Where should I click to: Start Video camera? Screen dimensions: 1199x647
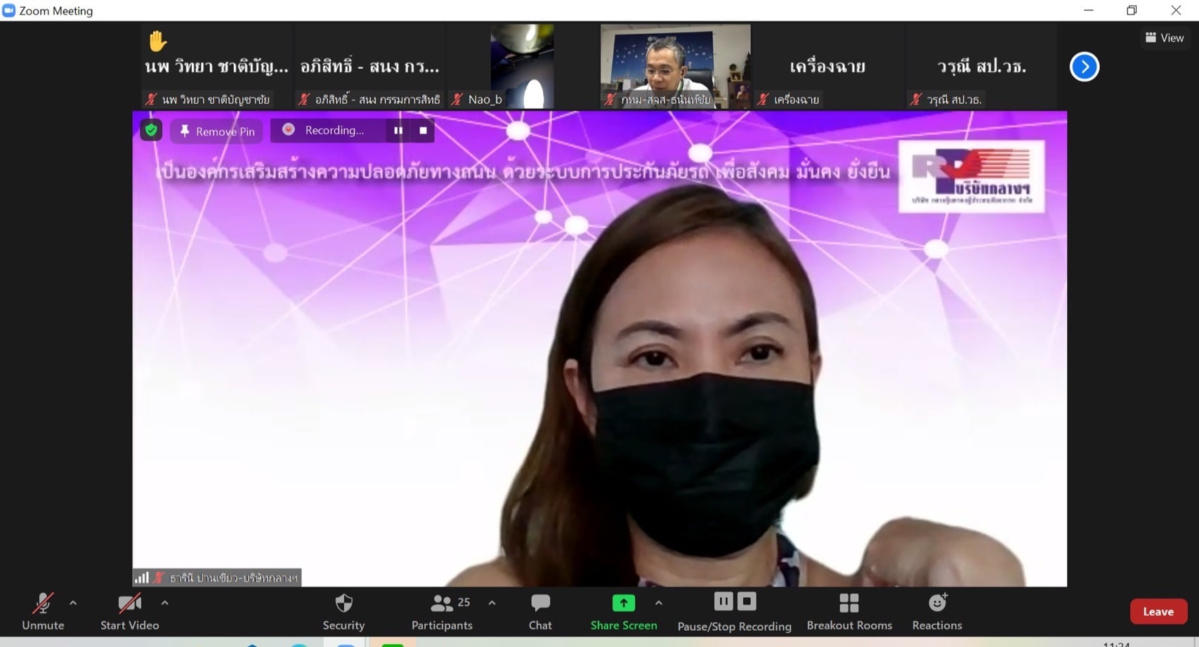click(129, 611)
